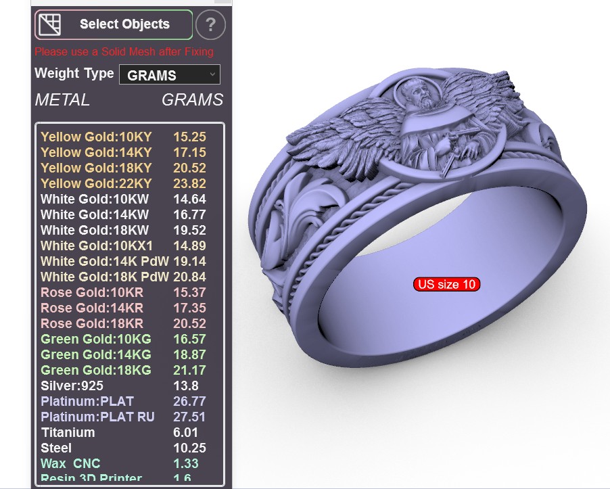Select the White Gold:10KW row

(x=123, y=199)
